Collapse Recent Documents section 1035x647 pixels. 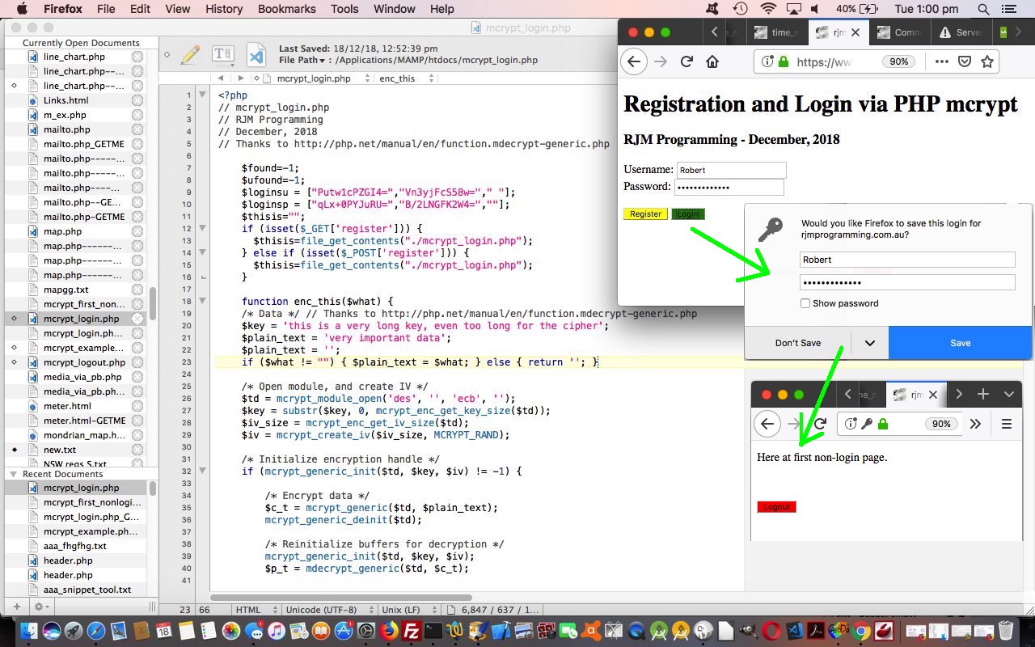(13, 474)
